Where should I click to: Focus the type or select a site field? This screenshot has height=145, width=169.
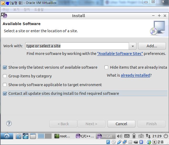click(77, 46)
